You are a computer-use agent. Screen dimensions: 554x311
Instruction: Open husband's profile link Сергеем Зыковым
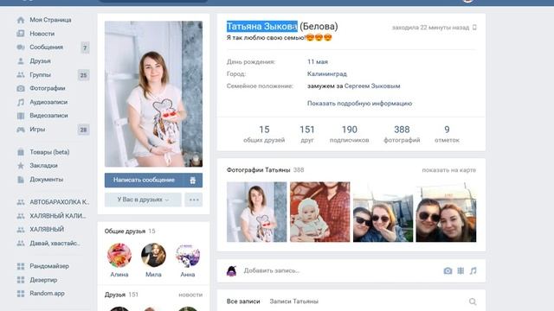tap(372, 86)
